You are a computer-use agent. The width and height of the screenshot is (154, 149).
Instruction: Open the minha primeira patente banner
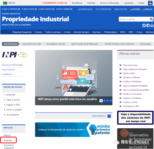pos(73,130)
